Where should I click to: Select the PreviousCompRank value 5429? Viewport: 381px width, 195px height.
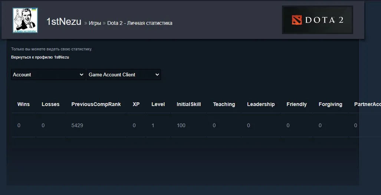77,126
